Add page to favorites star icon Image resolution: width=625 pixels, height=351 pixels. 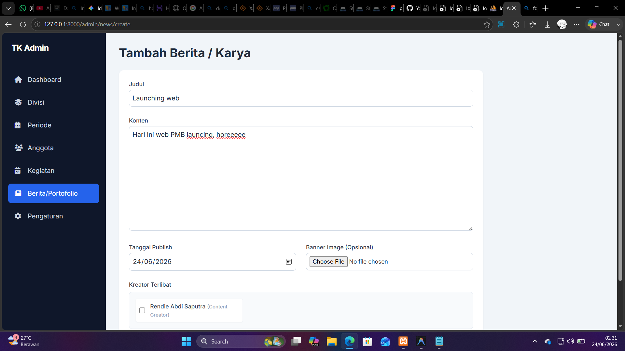(487, 24)
